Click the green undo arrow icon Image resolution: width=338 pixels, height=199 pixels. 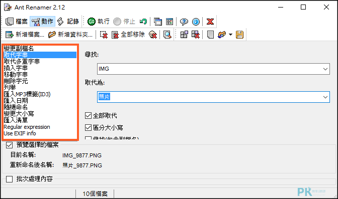click(x=143, y=22)
